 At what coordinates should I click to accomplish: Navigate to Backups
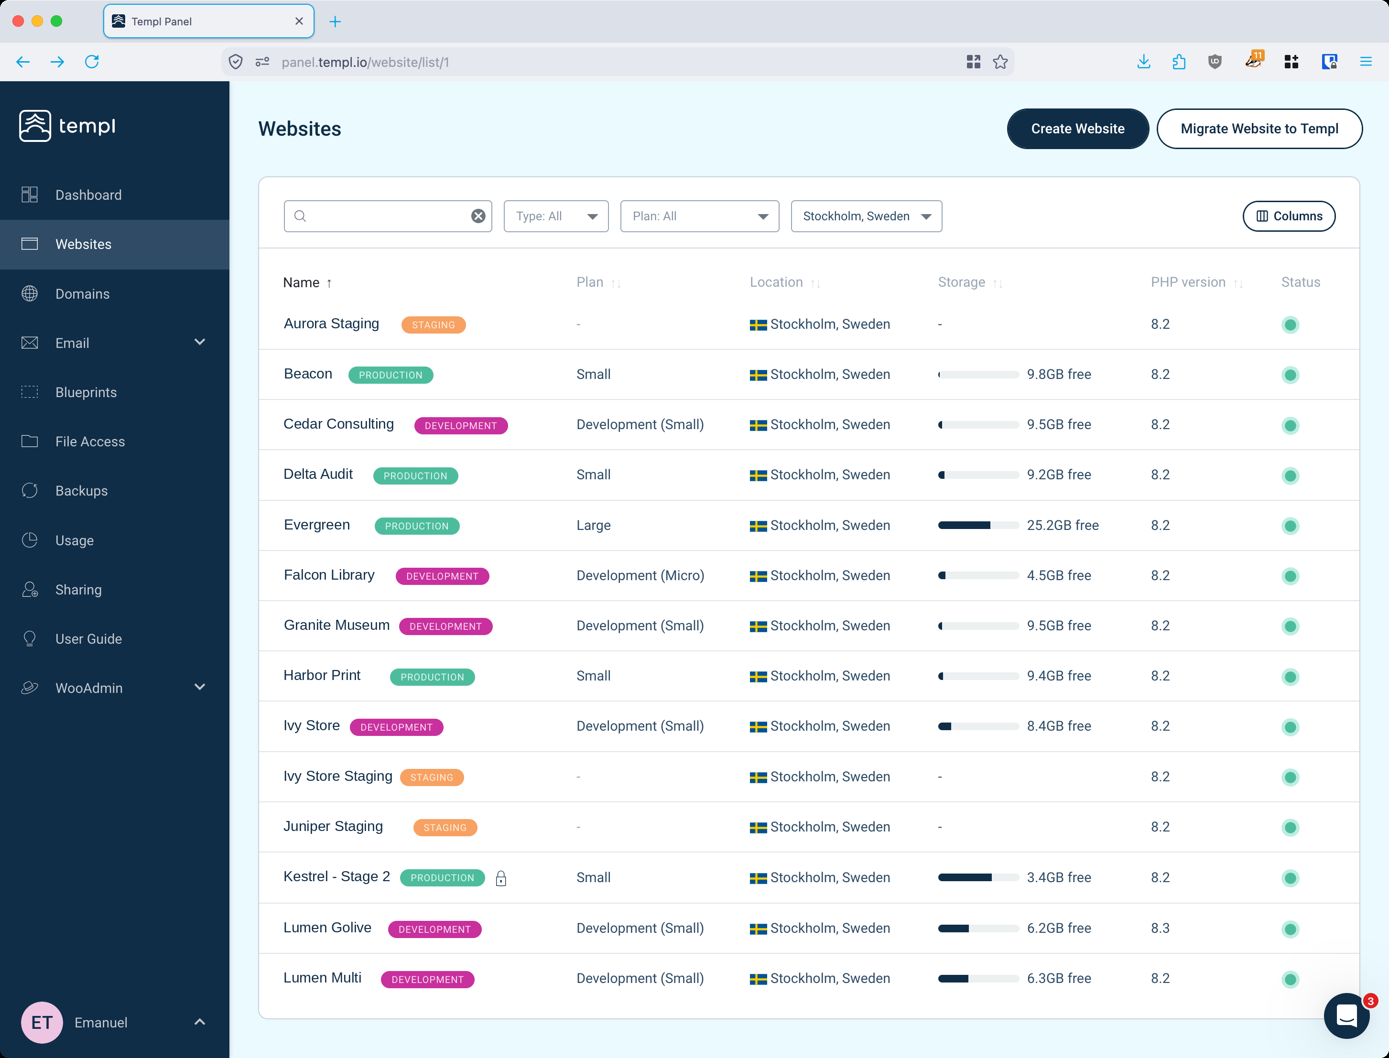tap(81, 491)
